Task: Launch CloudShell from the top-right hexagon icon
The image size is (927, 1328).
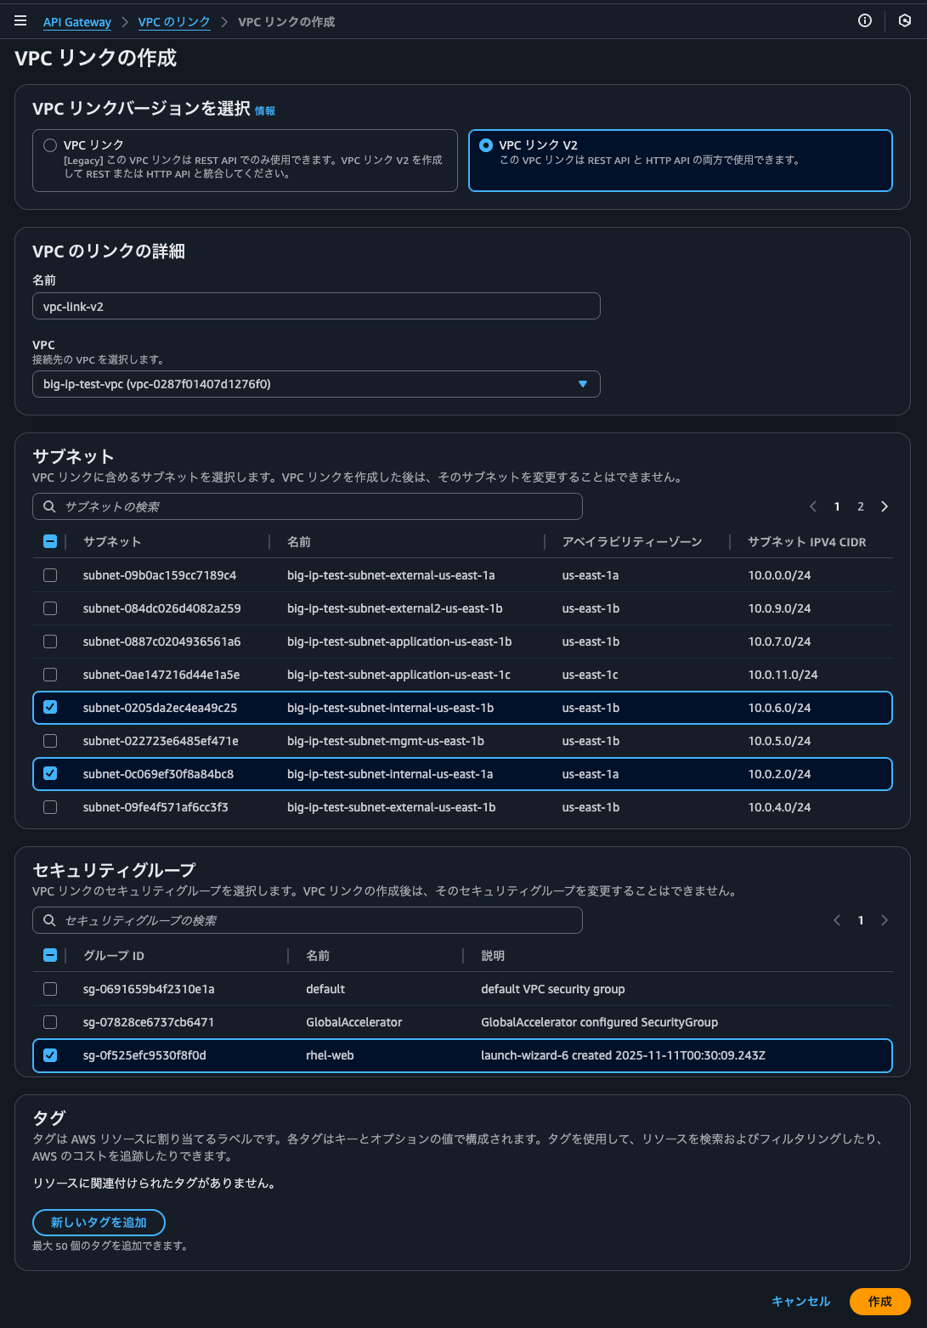Action: [903, 20]
